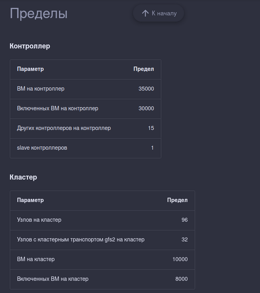This screenshot has height=293, width=260.
Task: Click the "Включенных ВМ на кластер" row label
Action: [x=53, y=279]
